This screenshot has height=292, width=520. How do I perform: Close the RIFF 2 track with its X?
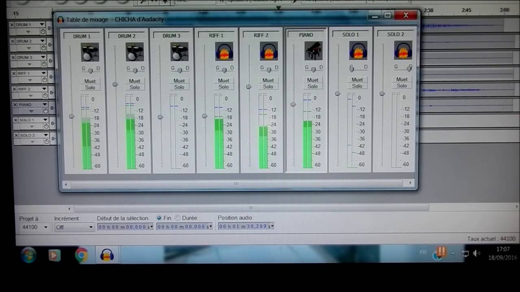point(14,89)
